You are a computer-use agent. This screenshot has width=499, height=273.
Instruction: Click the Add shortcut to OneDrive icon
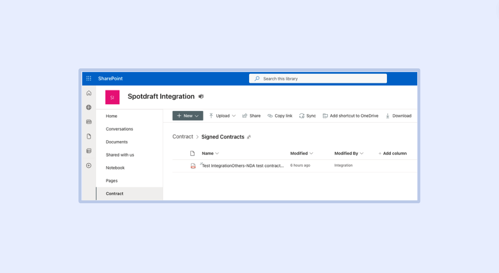coord(325,116)
